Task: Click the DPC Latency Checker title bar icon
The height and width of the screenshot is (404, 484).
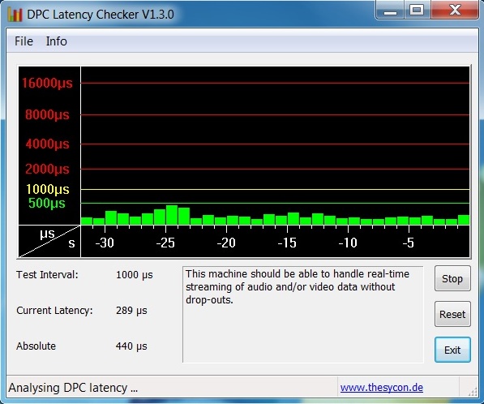Action: pyautogui.click(x=15, y=15)
